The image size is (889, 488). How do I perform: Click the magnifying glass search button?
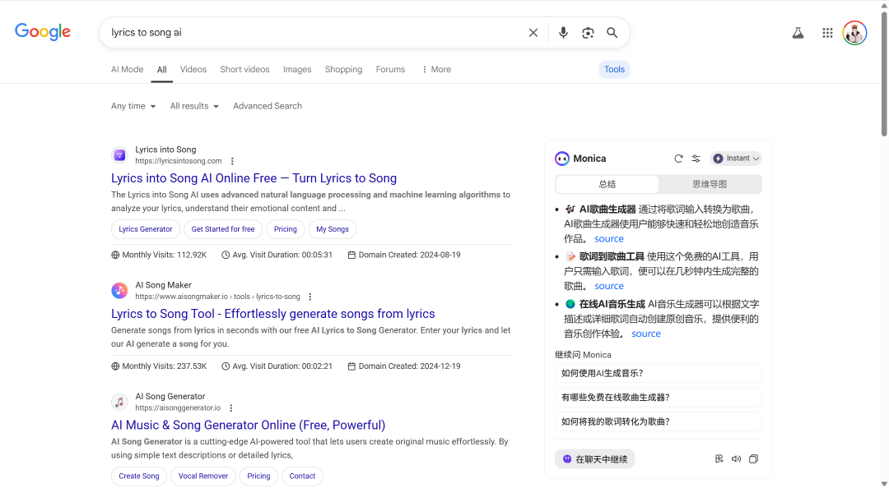(612, 33)
